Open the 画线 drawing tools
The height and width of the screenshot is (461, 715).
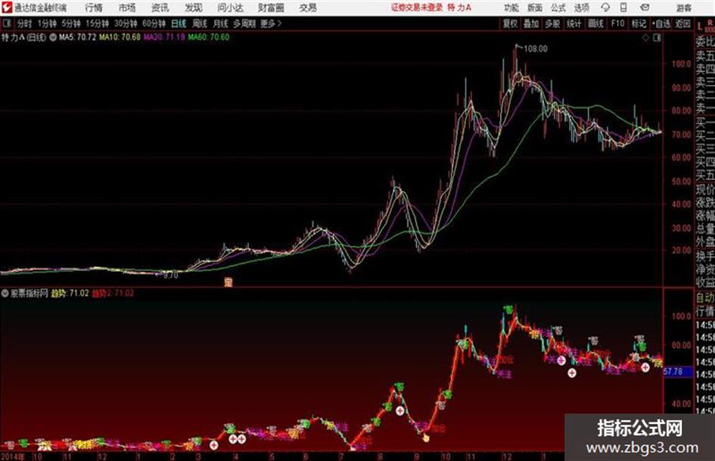tap(595, 23)
